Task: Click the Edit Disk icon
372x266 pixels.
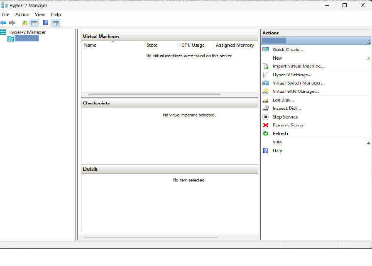Action: [265, 100]
